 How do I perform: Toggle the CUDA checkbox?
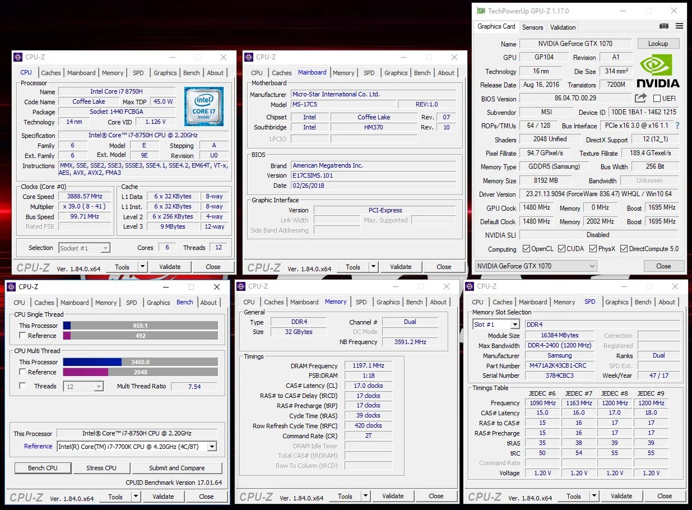(x=561, y=249)
